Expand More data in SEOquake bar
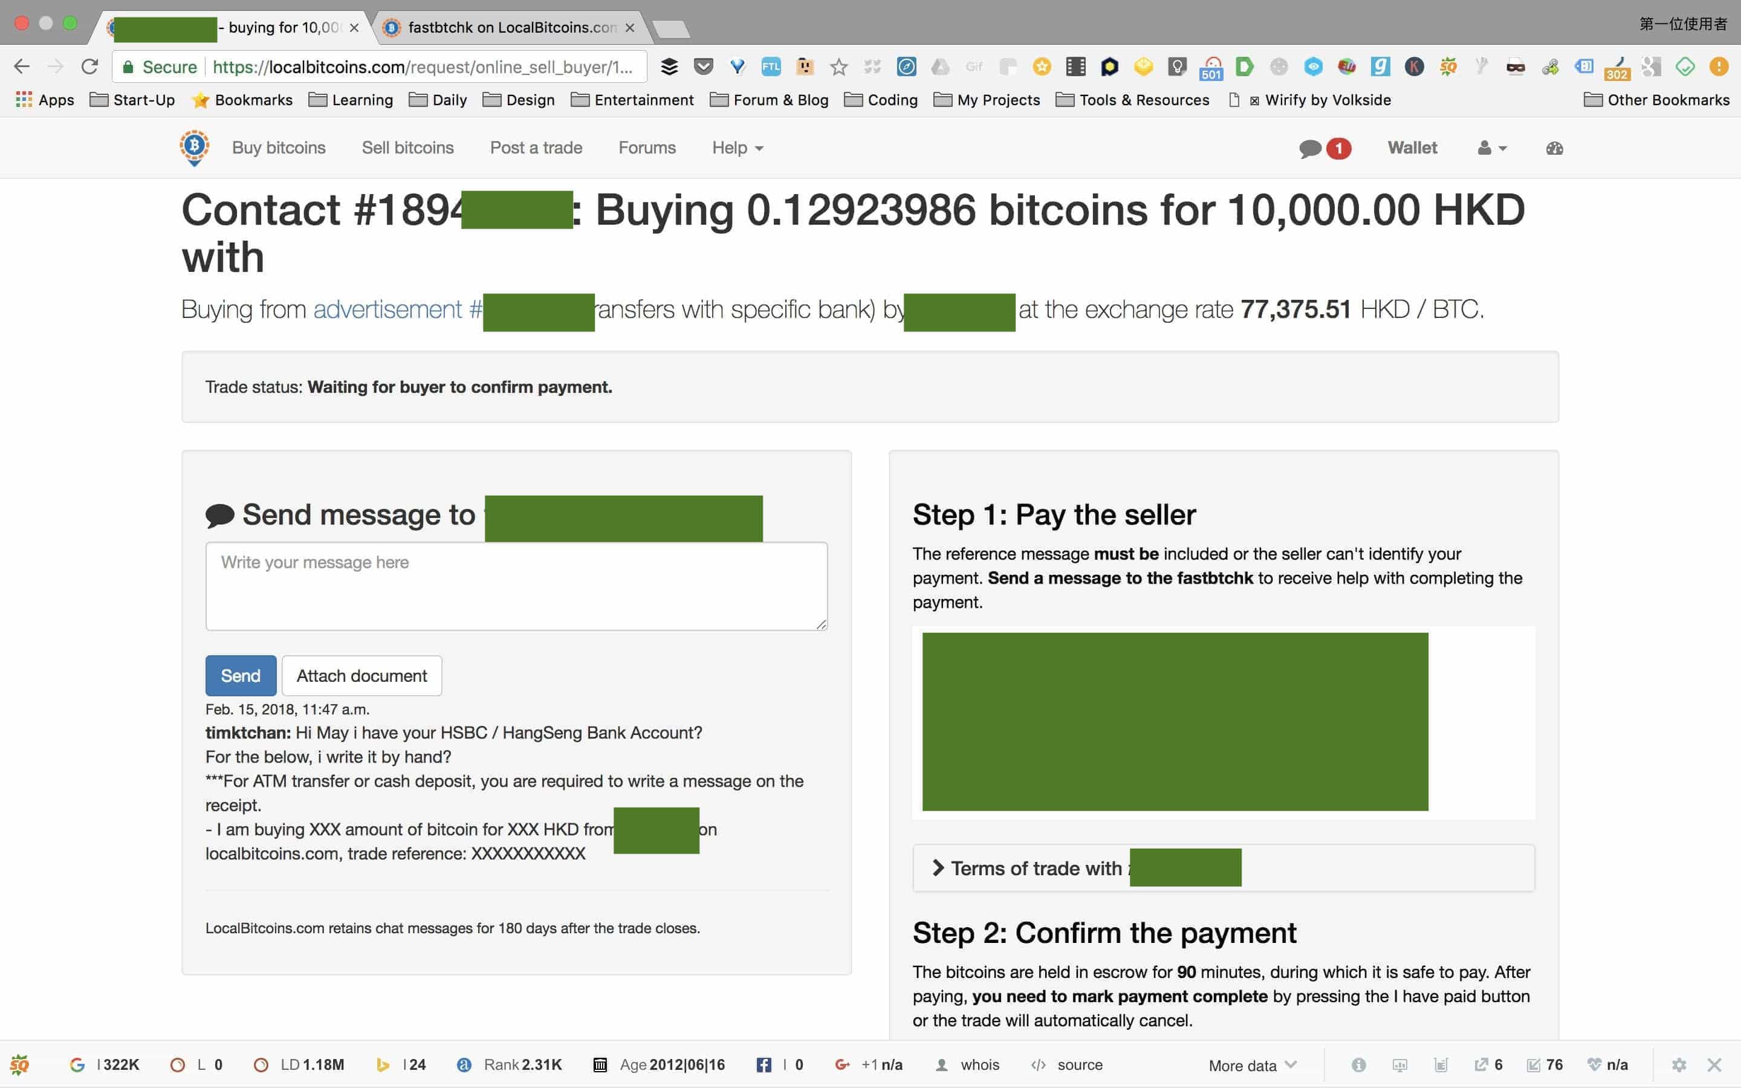1741x1088 pixels. tap(1253, 1065)
